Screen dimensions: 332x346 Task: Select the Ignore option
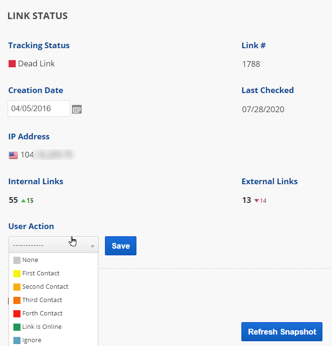tap(31, 340)
